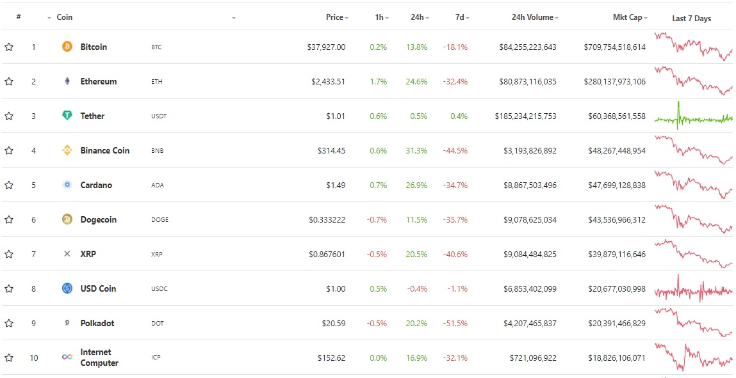Viewport: 736px width, 378px height.
Task: Click Bitcoin market cap $709,754,518,614
Action: (614, 47)
